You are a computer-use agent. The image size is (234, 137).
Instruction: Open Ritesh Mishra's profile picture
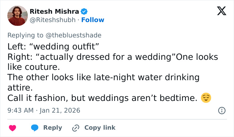tap(17, 16)
